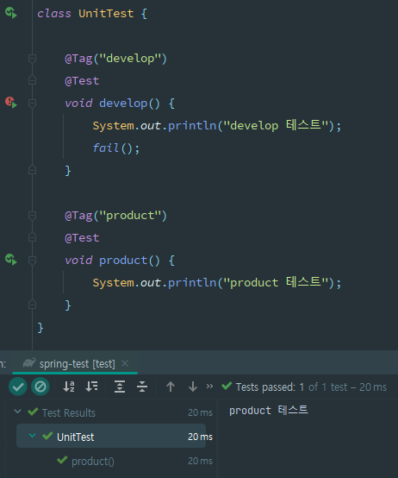Select the spring-test [test] run tab

pyautogui.click(x=75, y=363)
